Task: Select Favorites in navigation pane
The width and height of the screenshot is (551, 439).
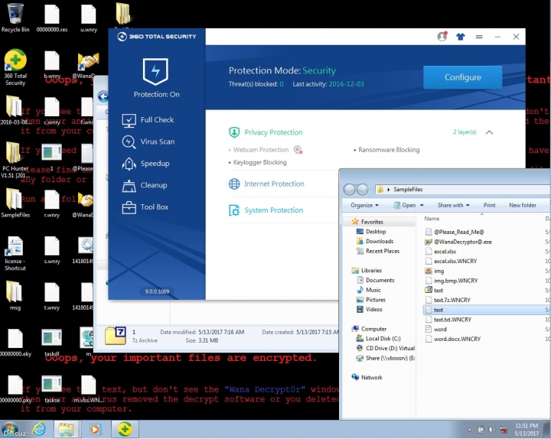Action: [371, 222]
